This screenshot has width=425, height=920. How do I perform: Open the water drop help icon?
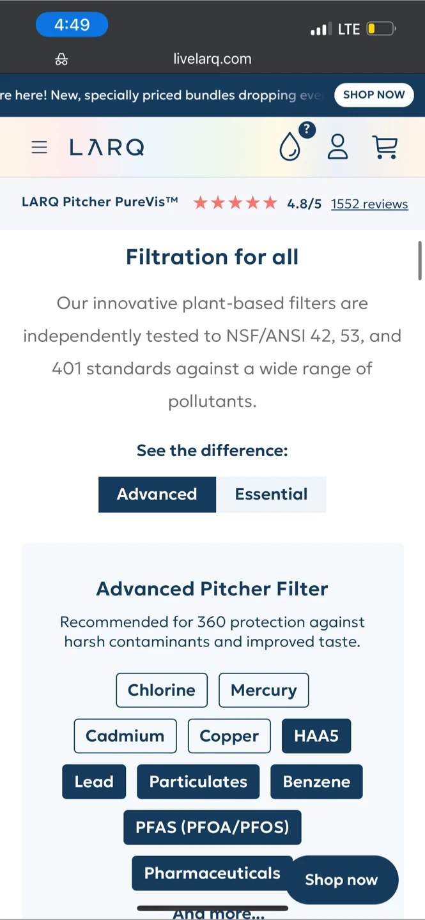[291, 146]
